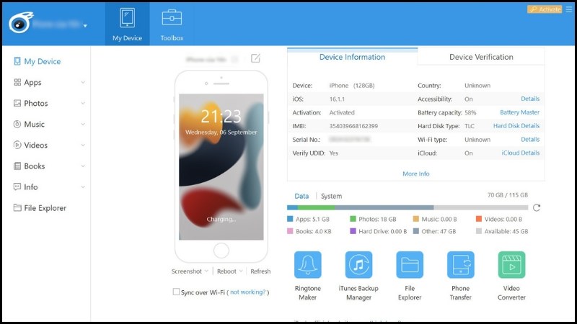The height and width of the screenshot is (324, 577).
Task: Open the Video Converter tool
Action: 511,265
